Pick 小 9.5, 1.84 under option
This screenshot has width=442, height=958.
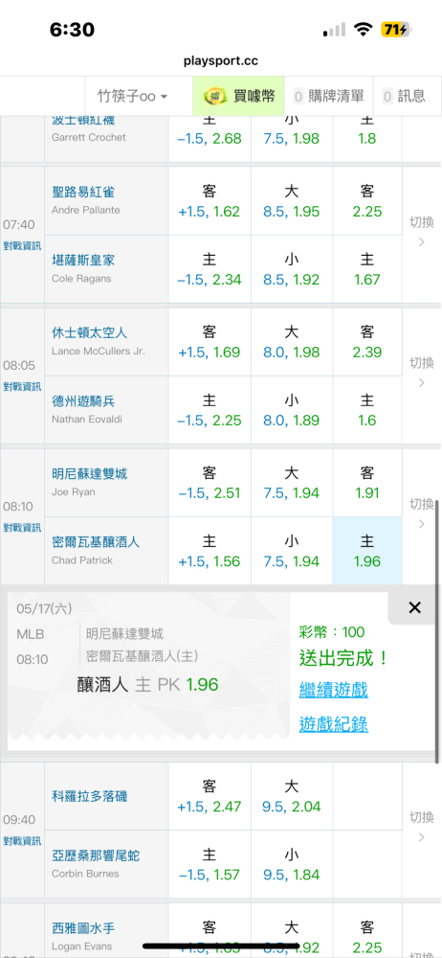[291, 864]
